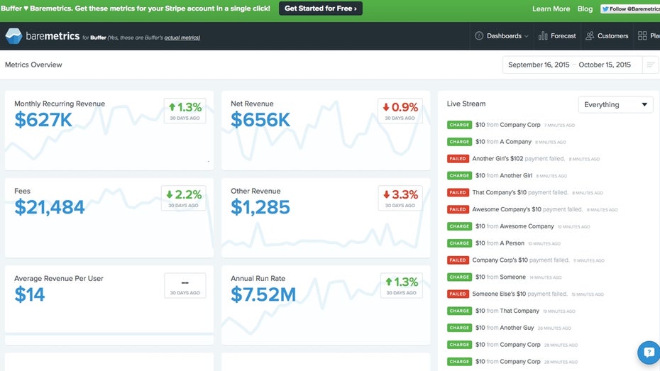Click Get Started for Free button
The height and width of the screenshot is (371, 660).
coord(320,9)
